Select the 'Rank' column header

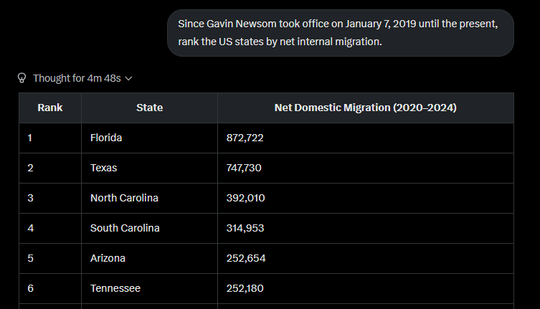pyautogui.click(x=50, y=108)
